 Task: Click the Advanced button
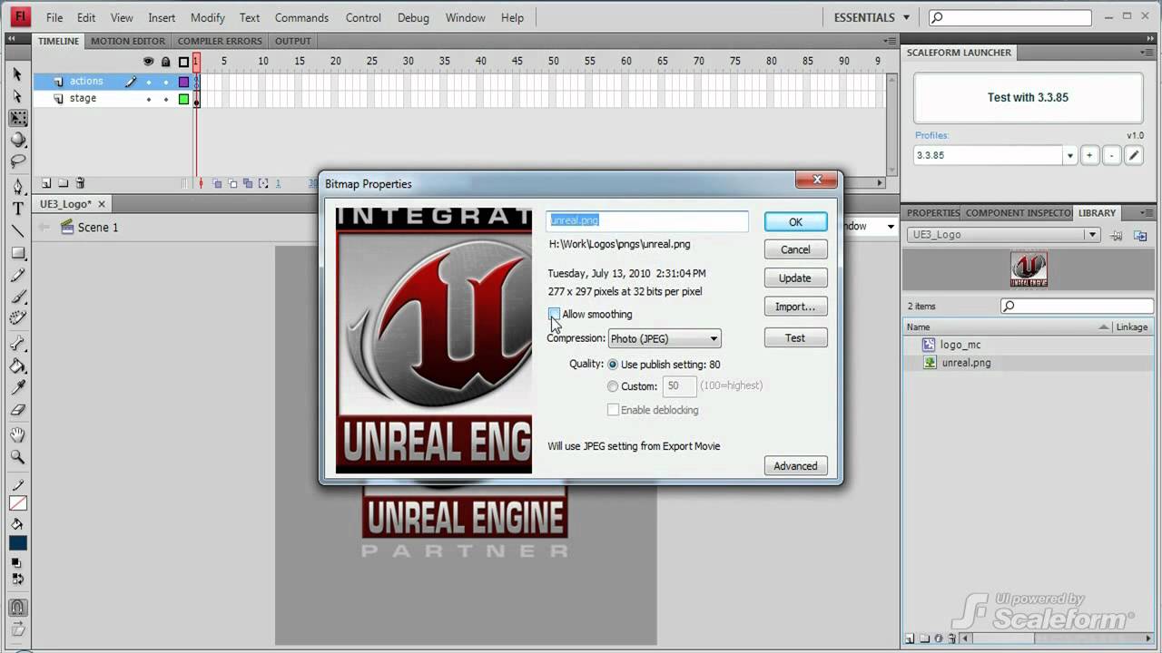(x=795, y=466)
